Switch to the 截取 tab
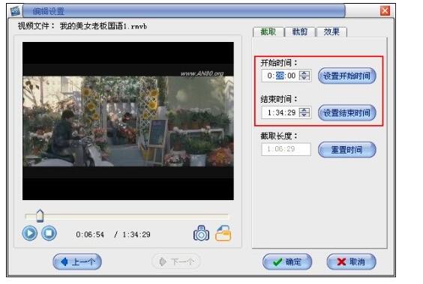This screenshot has width=423, height=284. (x=268, y=32)
